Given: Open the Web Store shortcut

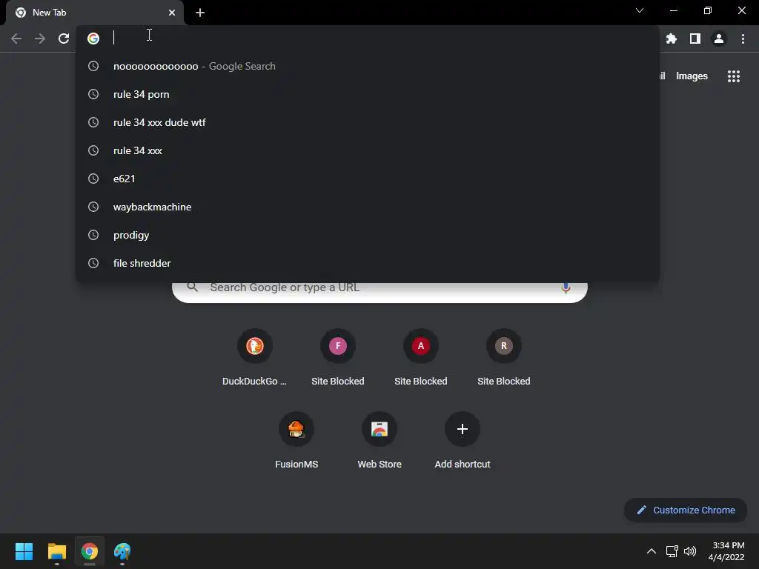Looking at the screenshot, I should click(379, 440).
